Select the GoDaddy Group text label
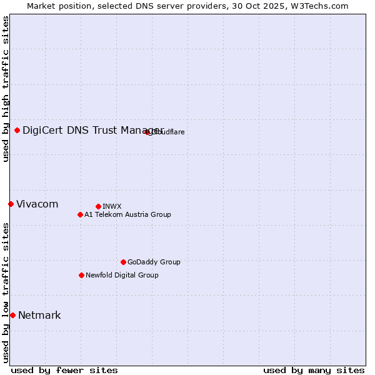 point(154,262)
